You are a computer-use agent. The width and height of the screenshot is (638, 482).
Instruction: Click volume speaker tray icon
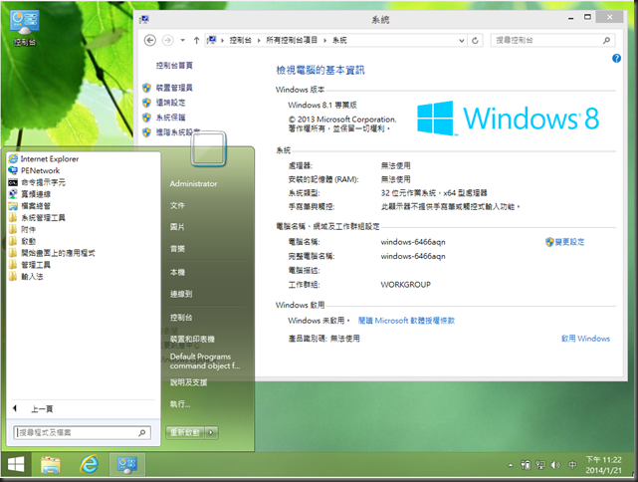555,465
